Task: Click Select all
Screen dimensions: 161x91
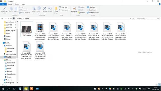Action: coord(91,7)
